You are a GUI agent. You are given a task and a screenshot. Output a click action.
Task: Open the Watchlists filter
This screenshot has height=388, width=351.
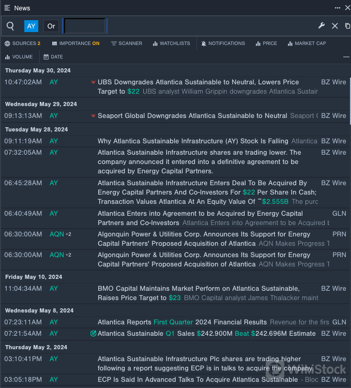pos(171,43)
